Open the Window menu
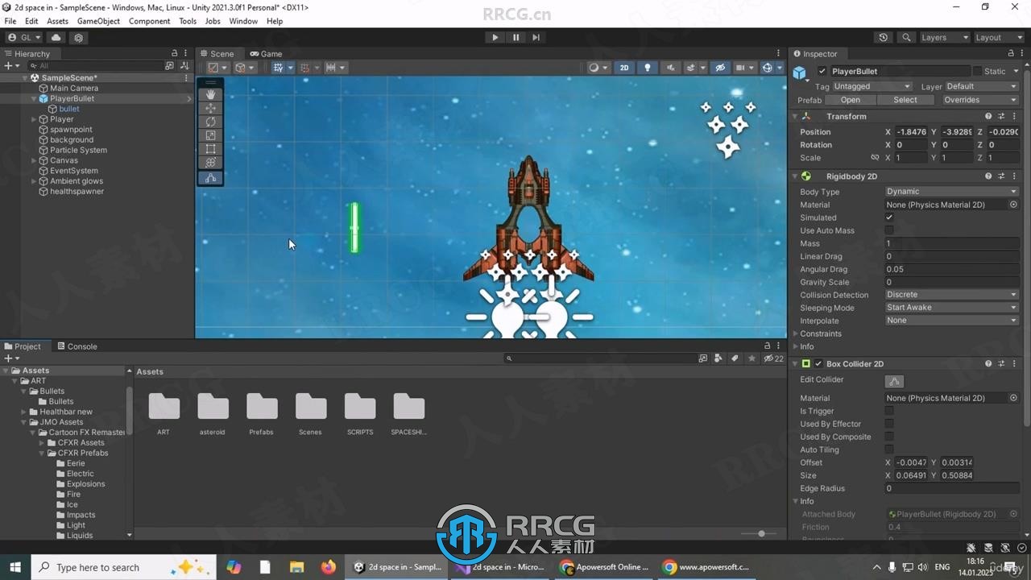This screenshot has height=580, width=1031. click(243, 21)
